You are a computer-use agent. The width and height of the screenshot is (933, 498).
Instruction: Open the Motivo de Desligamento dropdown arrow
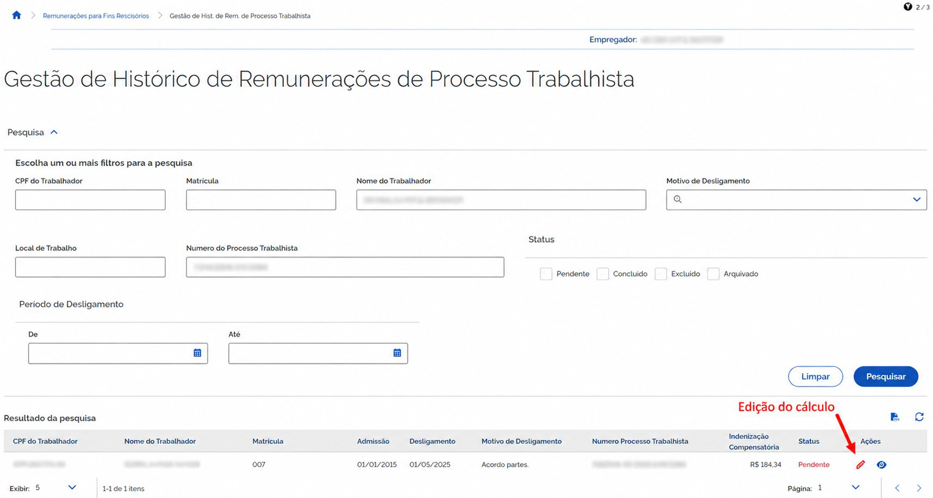coord(917,199)
